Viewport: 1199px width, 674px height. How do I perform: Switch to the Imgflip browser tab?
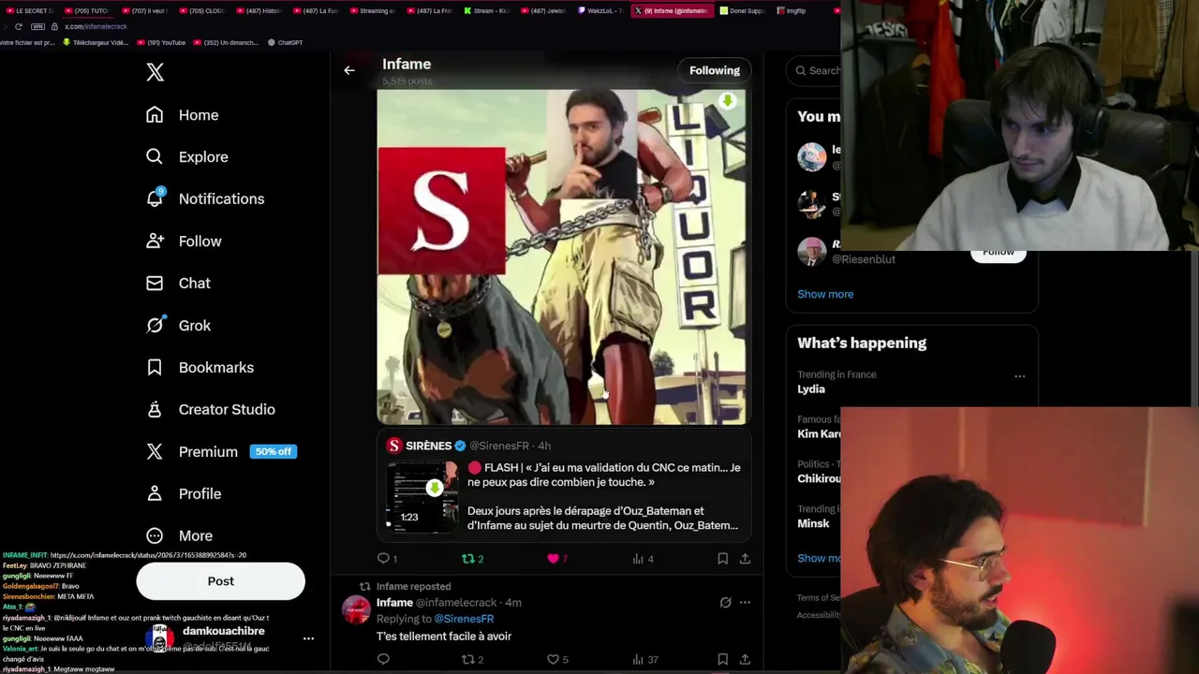791,10
